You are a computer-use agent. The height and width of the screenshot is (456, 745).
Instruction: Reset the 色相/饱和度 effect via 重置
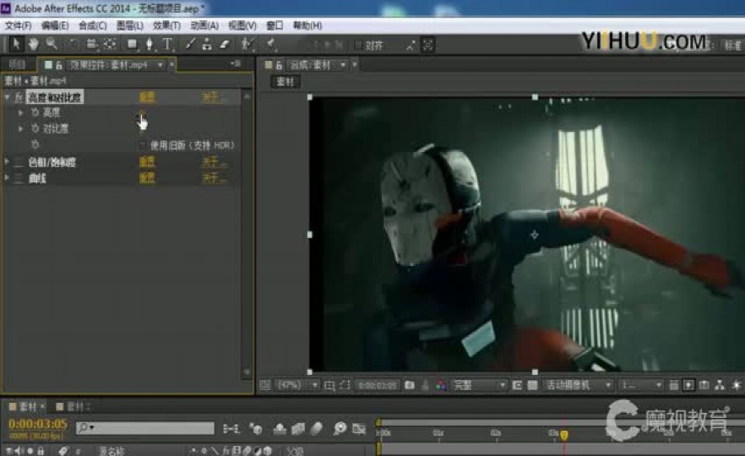147,162
